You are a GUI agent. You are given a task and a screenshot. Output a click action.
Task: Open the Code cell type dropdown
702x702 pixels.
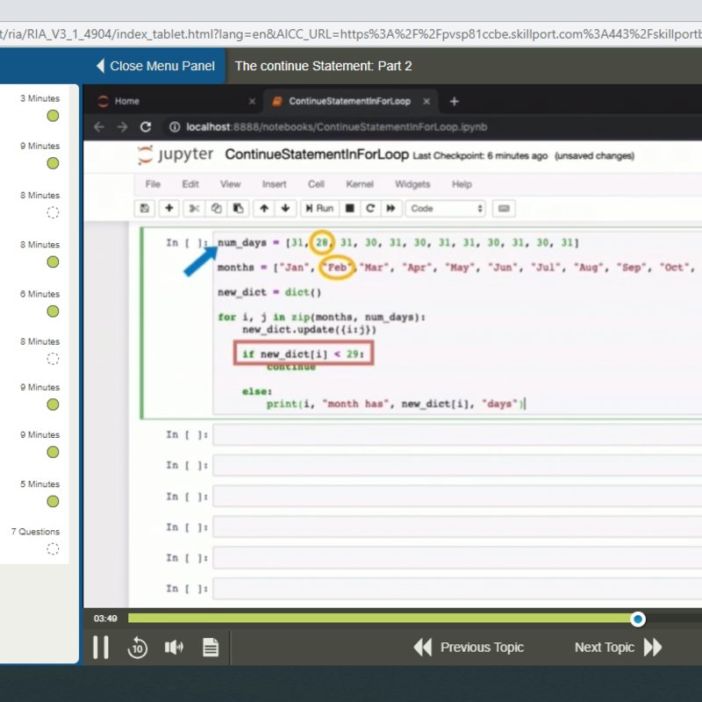446,208
